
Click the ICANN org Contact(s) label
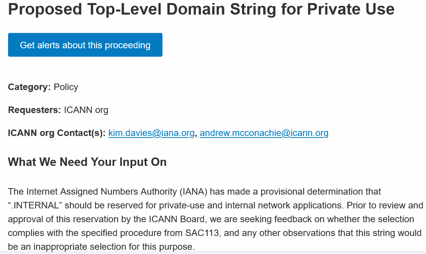pos(57,133)
